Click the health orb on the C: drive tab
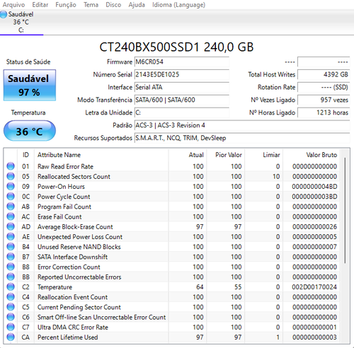This screenshot has height=348, width=354. point(4,14)
